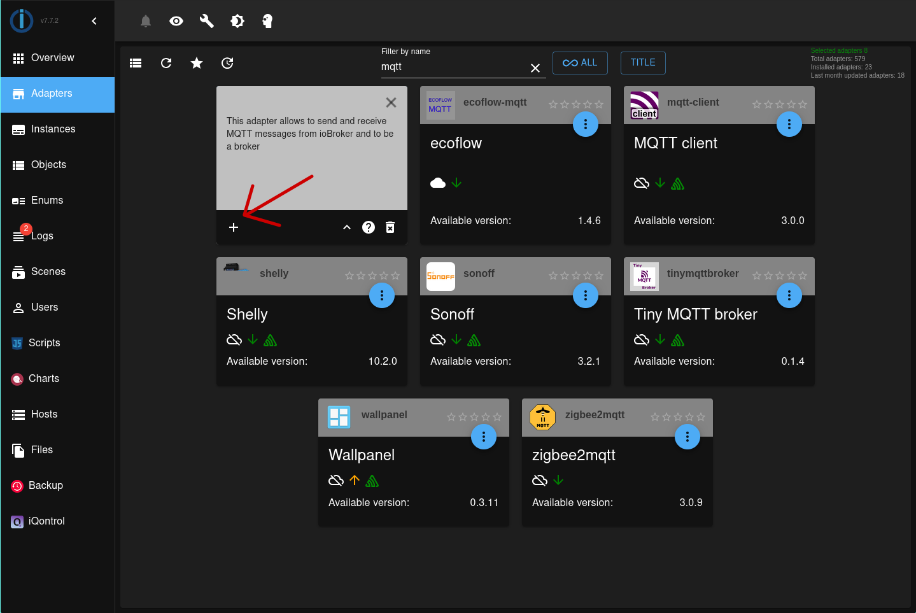Screen dimensions: 916x613
Task: Open the notifications bell icon
Action: tap(145, 21)
